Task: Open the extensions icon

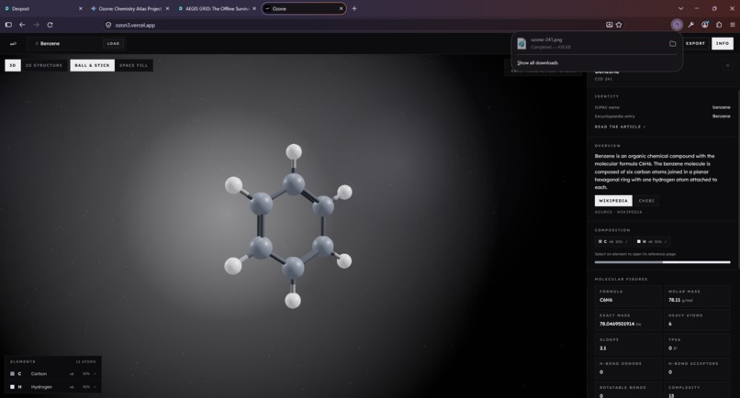Action: (x=719, y=25)
